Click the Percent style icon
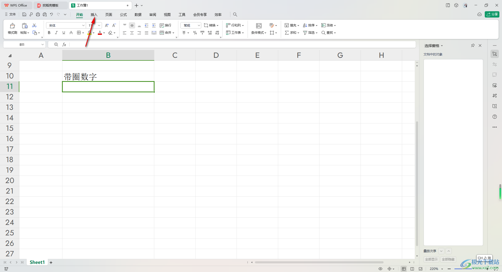Viewport: 502px width, 272px height. point(195,33)
